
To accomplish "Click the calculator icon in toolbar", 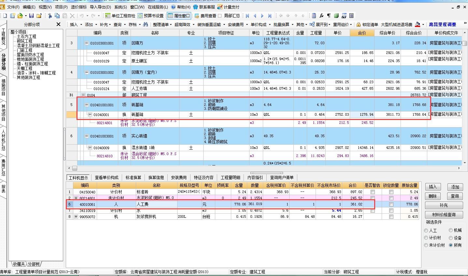I will tap(314, 16).
